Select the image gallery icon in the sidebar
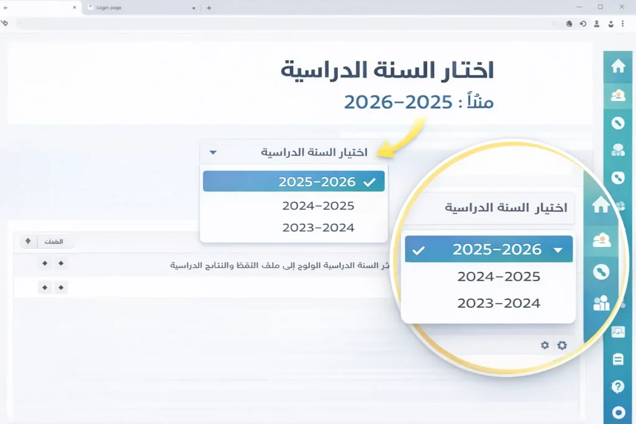The width and height of the screenshot is (636, 424). coord(619,332)
